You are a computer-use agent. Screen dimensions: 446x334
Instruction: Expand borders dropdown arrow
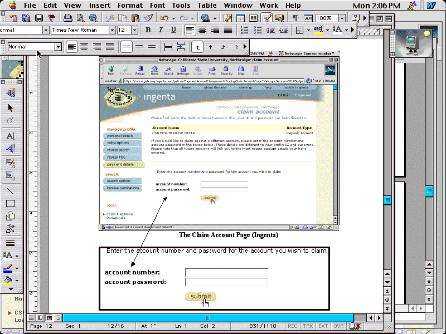(308, 30)
